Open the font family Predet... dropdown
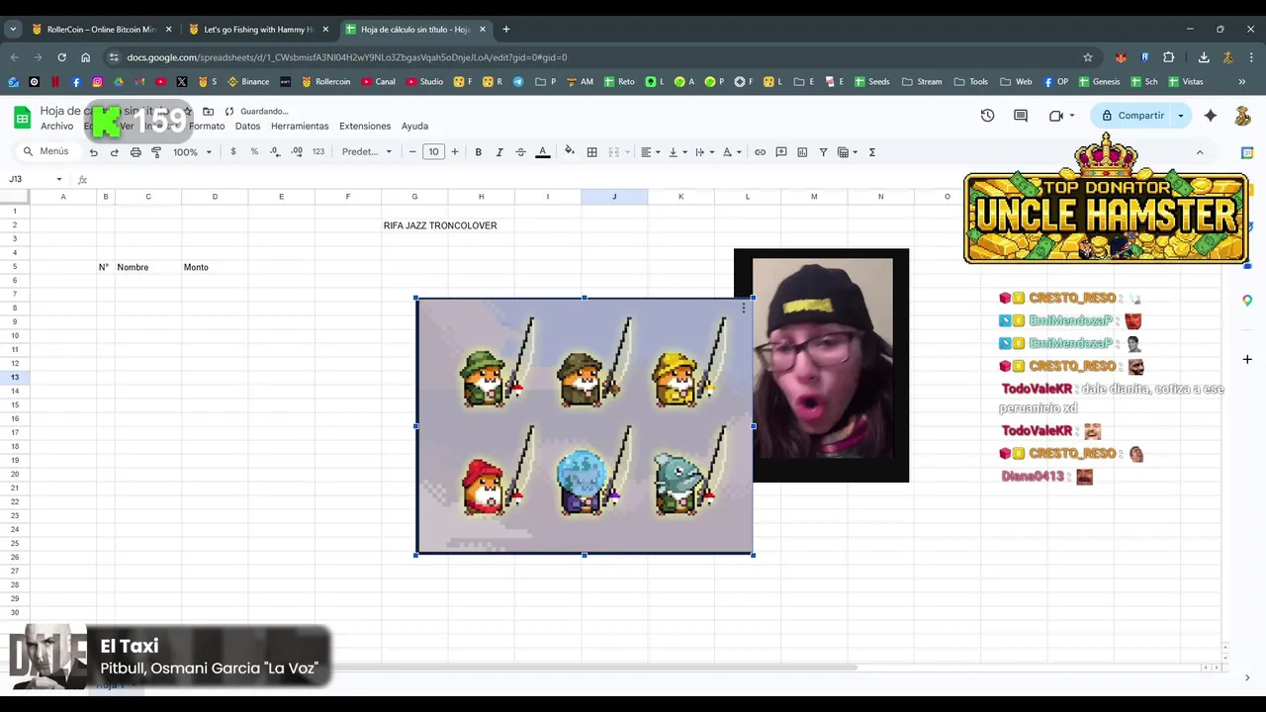The image size is (1266, 712). tap(367, 152)
